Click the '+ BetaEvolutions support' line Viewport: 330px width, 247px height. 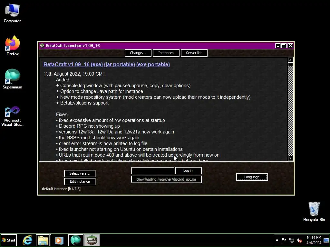point(82,103)
